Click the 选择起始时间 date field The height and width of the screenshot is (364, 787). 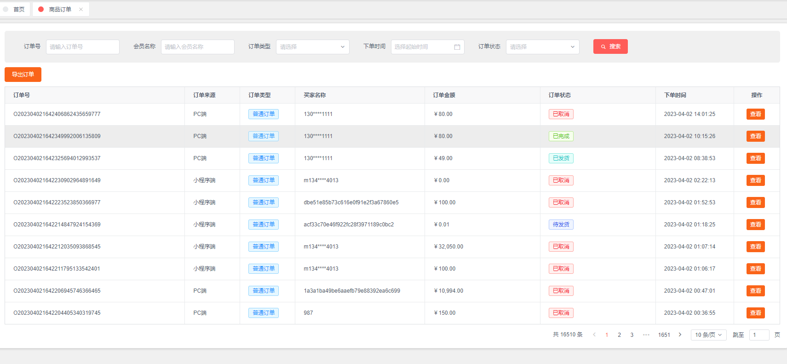pyautogui.click(x=428, y=47)
